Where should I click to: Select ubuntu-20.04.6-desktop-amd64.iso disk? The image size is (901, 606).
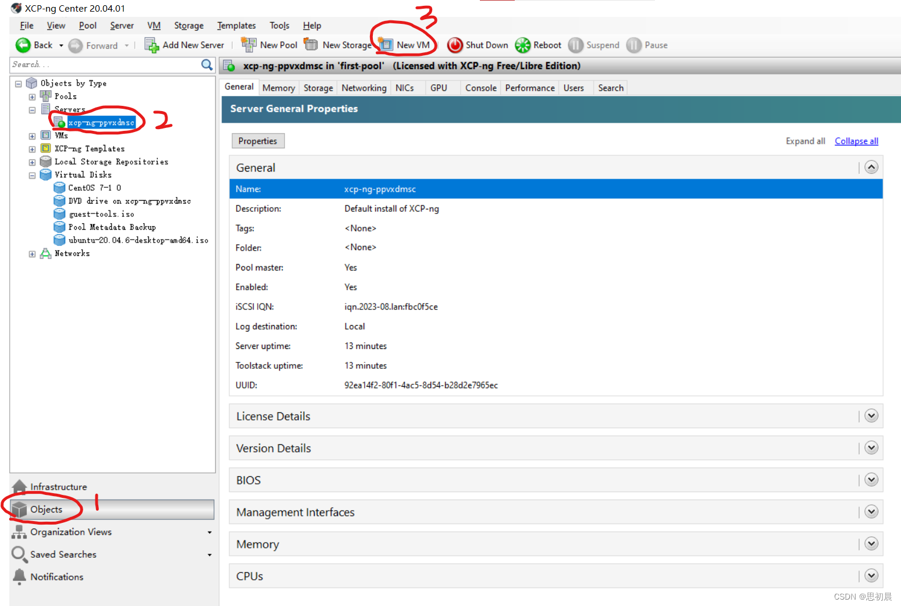click(138, 240)
